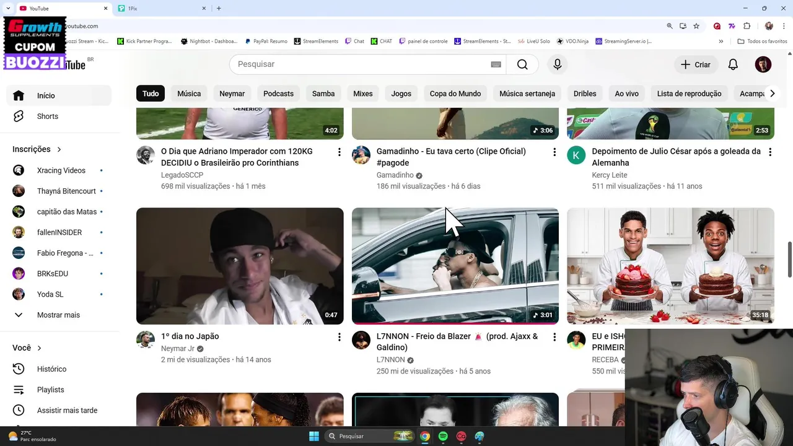Click the page vertical scrollbar thumb
This screenshot has height=446, width=793.
[789, 260]
